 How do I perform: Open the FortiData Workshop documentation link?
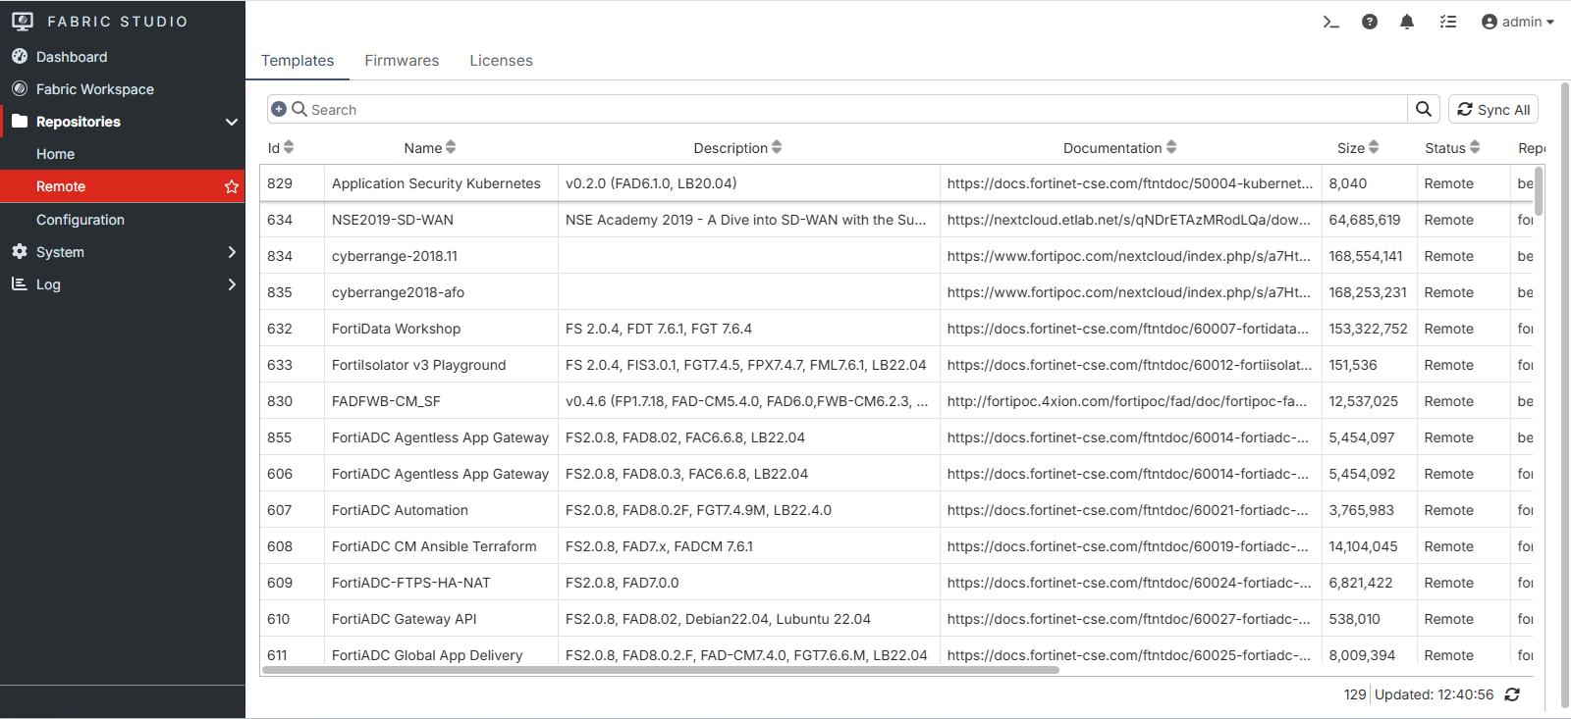click(1128, 329)
